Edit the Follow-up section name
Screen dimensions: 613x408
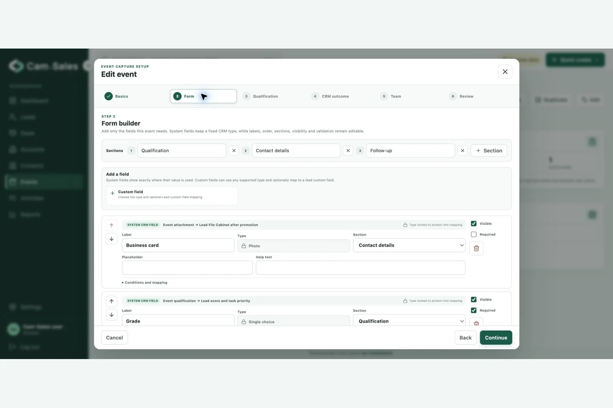[x=410, y=151]
